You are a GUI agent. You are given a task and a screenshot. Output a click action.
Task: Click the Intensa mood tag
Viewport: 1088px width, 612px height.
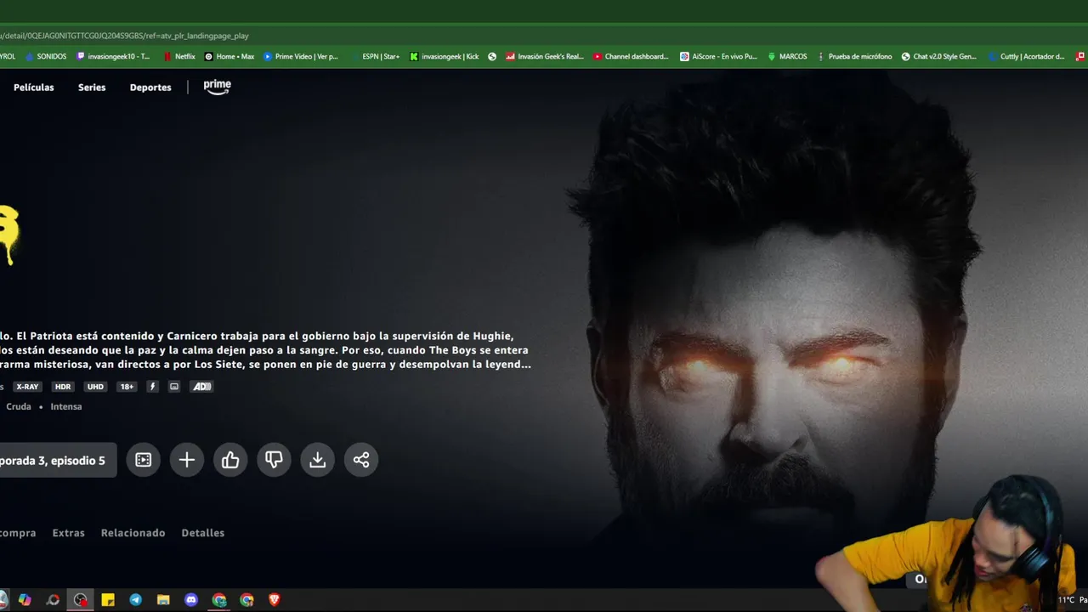66,406
